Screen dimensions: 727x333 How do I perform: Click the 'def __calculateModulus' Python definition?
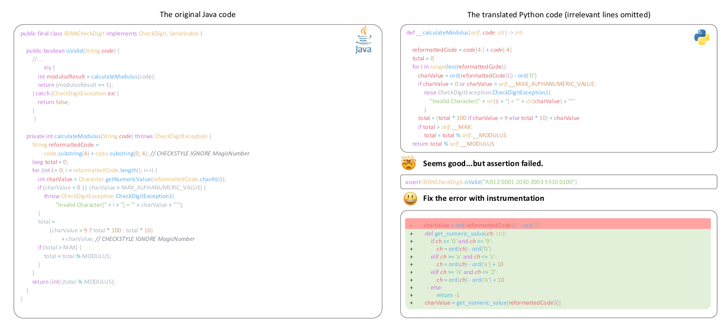(464, 33)
